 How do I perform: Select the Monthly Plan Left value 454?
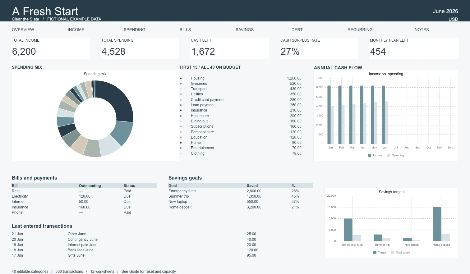[x=378, y=52]
